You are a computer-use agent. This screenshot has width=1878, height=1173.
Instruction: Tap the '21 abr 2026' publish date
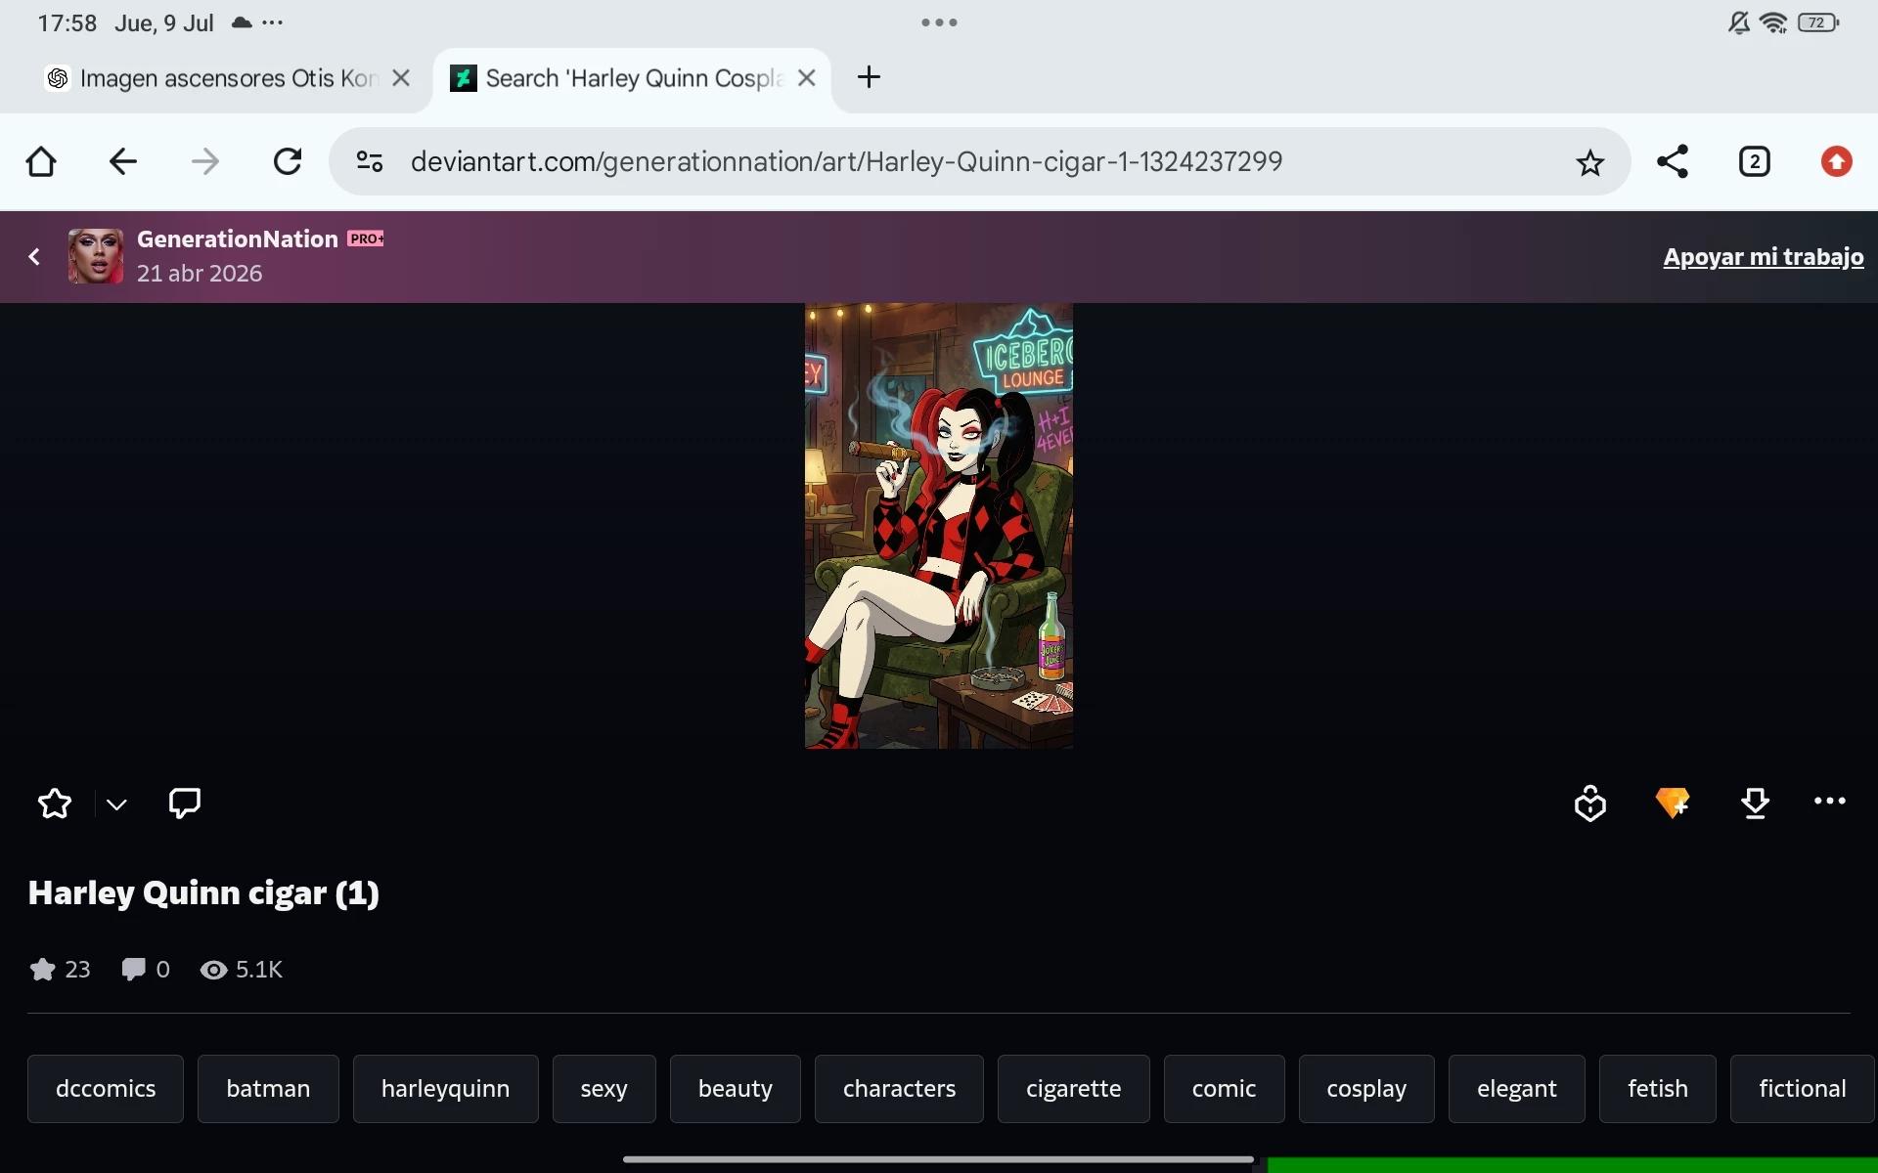200,273
